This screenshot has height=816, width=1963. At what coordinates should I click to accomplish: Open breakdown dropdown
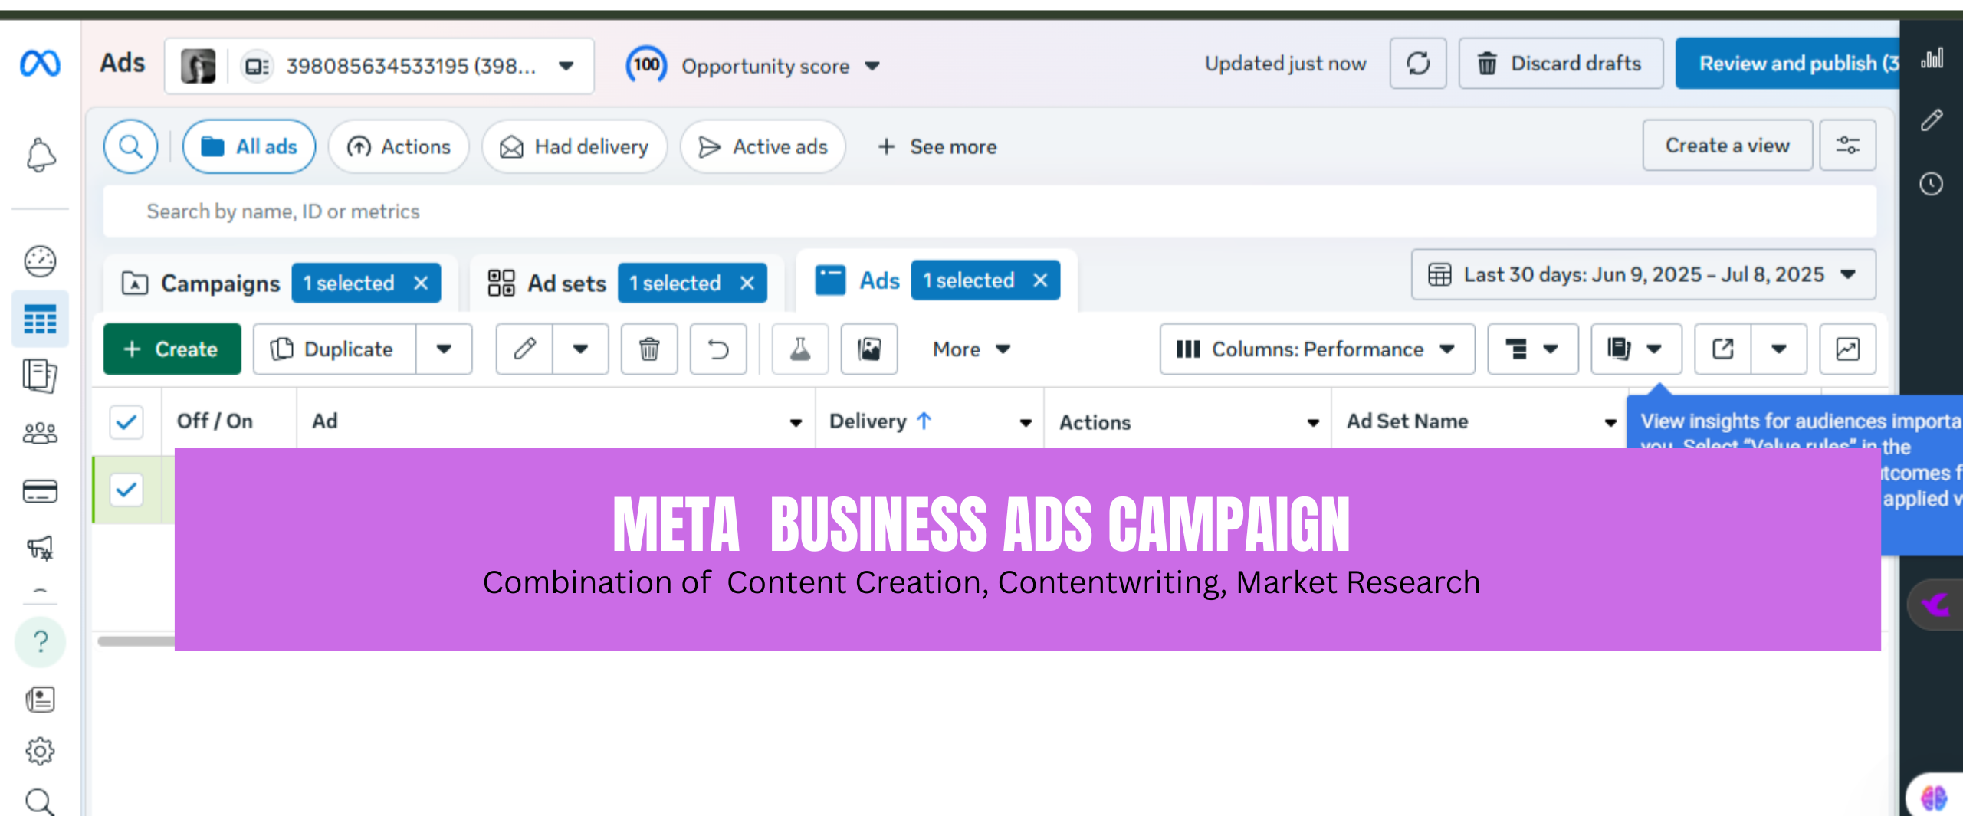(x=1533, y=349)
